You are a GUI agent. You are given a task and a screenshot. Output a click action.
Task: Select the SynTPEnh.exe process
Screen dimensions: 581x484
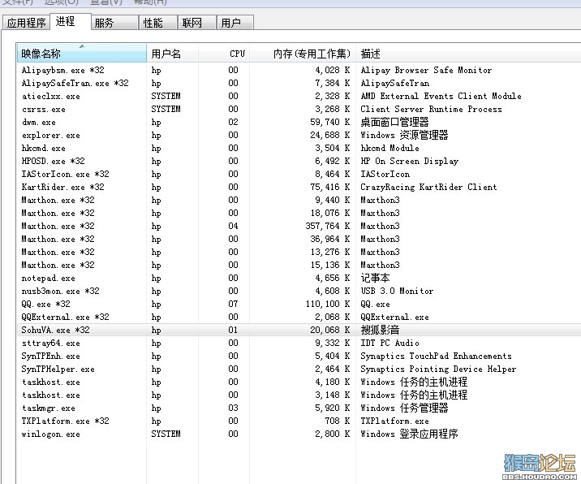click(299, 356)
